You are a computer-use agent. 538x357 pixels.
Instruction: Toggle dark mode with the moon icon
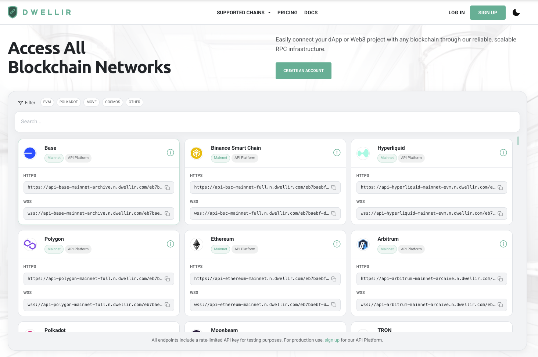pyautogui.click(x=516, y=12)
